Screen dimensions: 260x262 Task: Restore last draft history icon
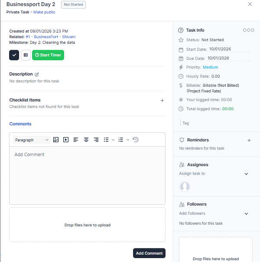click(x=136, y=140)
